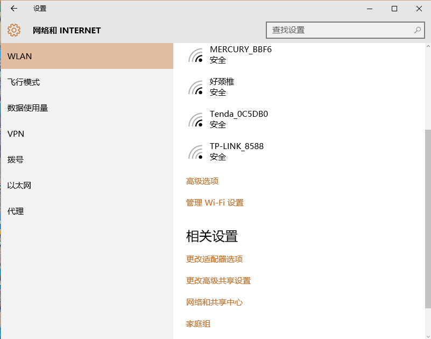Click the TP-LINK_8588 Wi-Fi signal icon
Viewport: 431px width, 339px height.
coord(196,152)
